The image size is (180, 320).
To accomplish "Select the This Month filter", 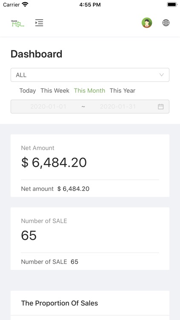I will tap(90, 90).
